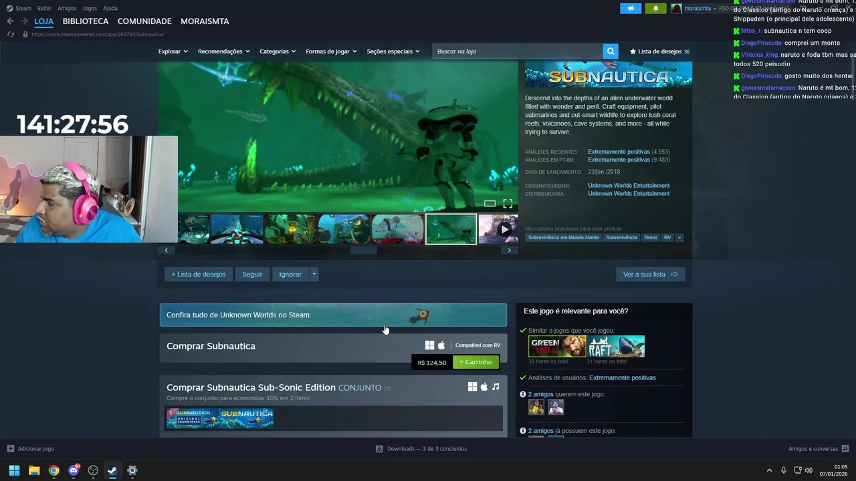The image size is (856, 481).
Task: Click Windows platform icon beside Comprar Subnautica
Action: coord(429,345)
